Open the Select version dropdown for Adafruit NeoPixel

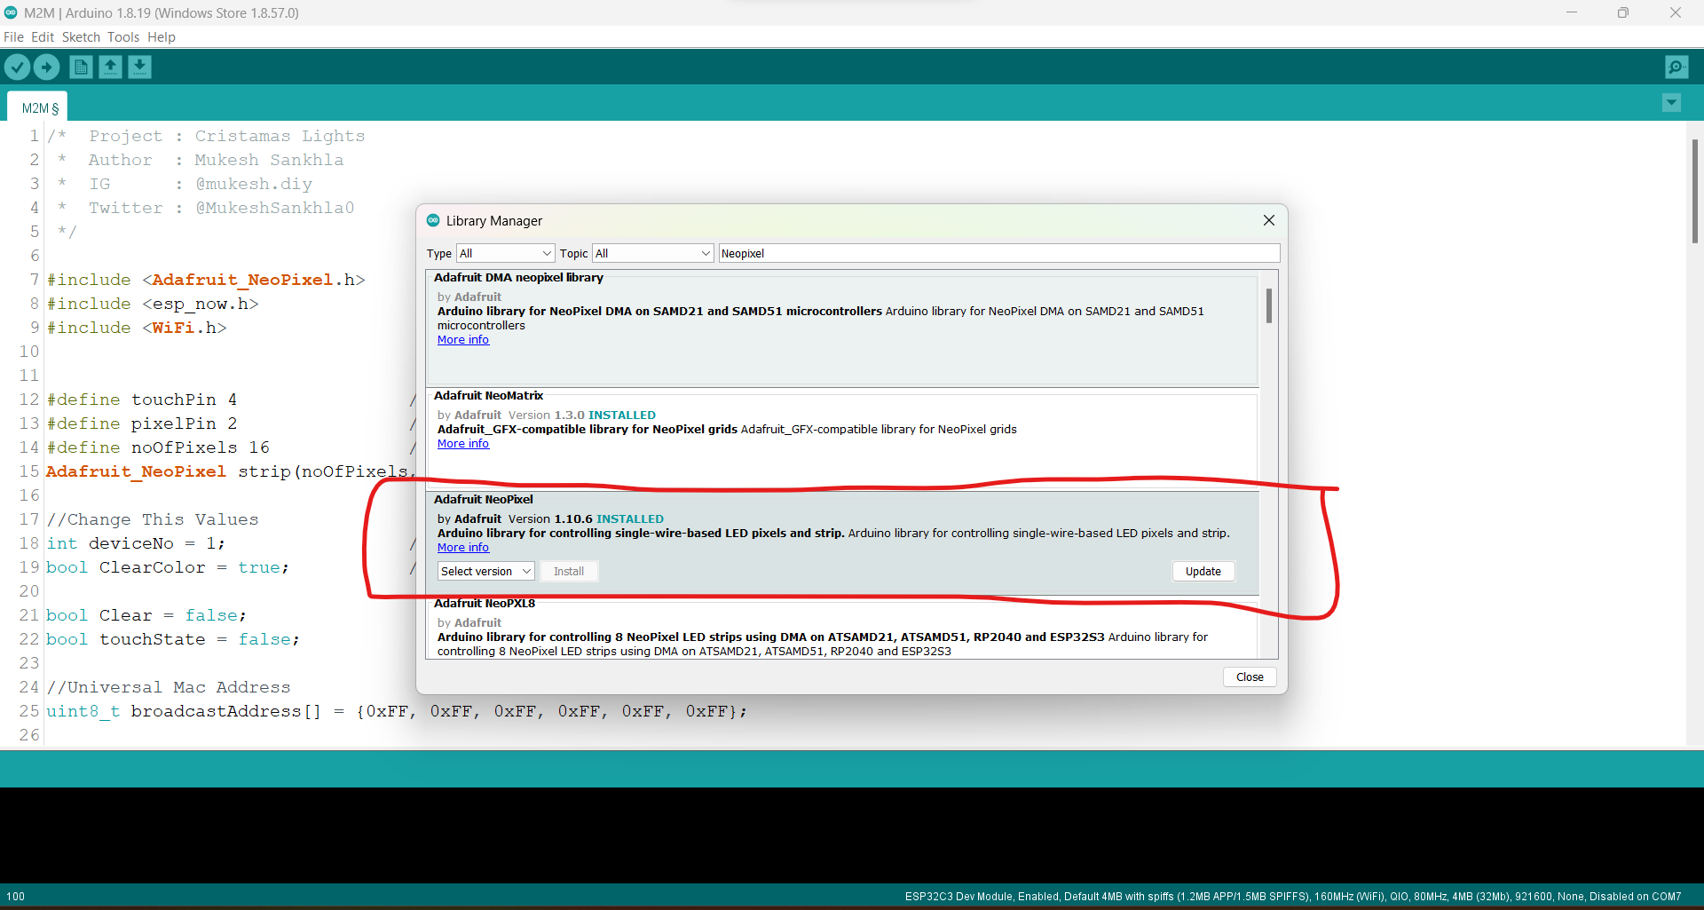tap(485, 571)
